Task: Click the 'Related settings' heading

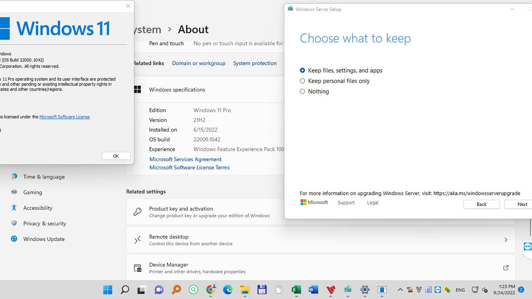Action: click(x=146, y=191)
